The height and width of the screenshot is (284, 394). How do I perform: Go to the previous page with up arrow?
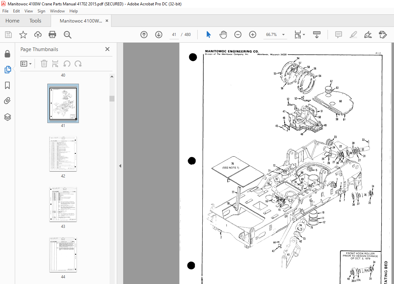(144, 35)
